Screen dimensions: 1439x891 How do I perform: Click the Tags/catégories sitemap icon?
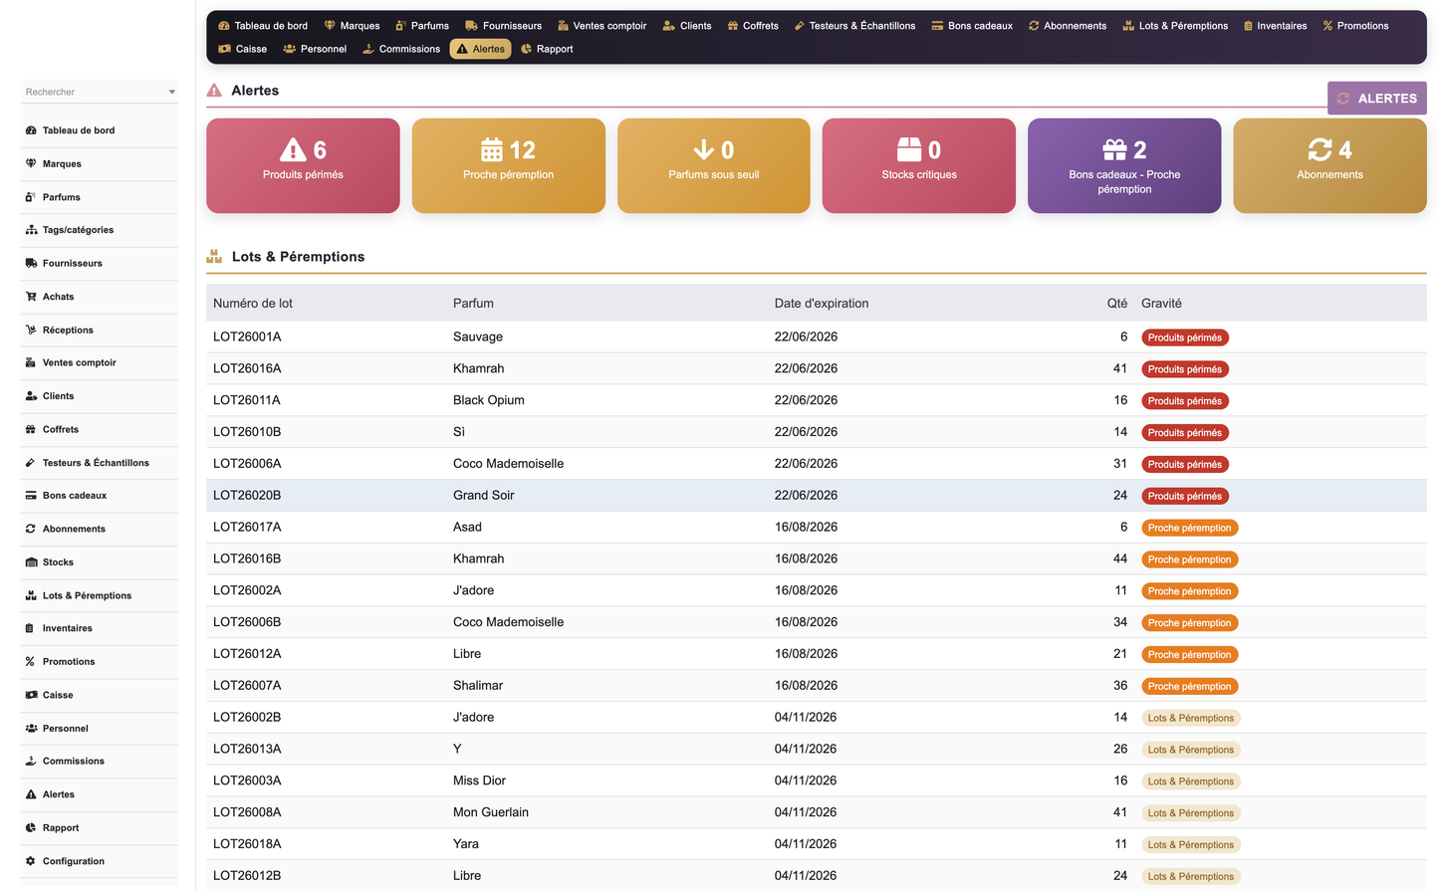(x=31, y=230)
